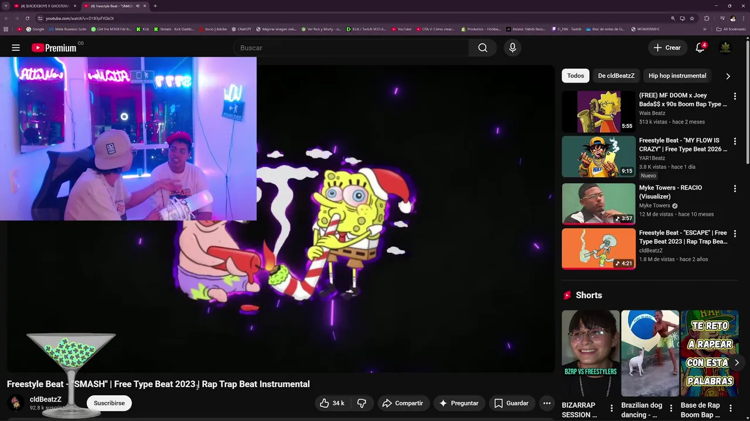Open options for MF DOOM x Joey Bada$$ video
This screenshot has width=750, height=421.
coord(735,96)
